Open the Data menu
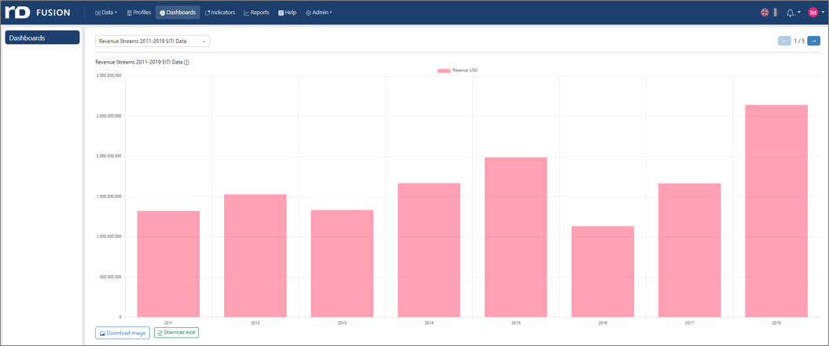The height and width of the screenshot is (346, 829). [x=106, y=12]
